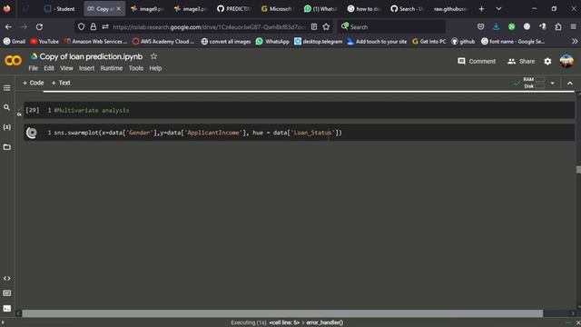View RAM and Disk usage indicator
Screen dimensions: 581x327
534,83
